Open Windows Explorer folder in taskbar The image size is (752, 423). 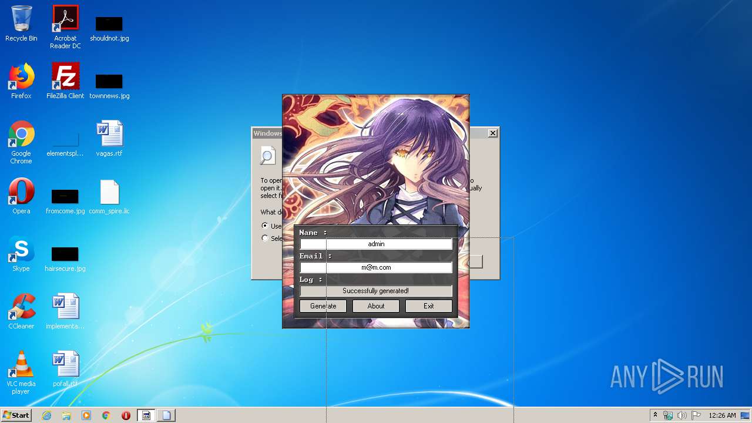[x=66, y=415]
